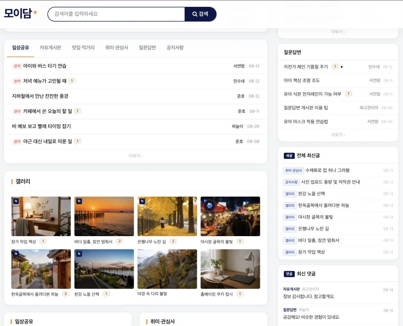This screenshot has height=326, width=403.
Task: Open question 아이 책상 조명 조도
Action: click(302, 81)
